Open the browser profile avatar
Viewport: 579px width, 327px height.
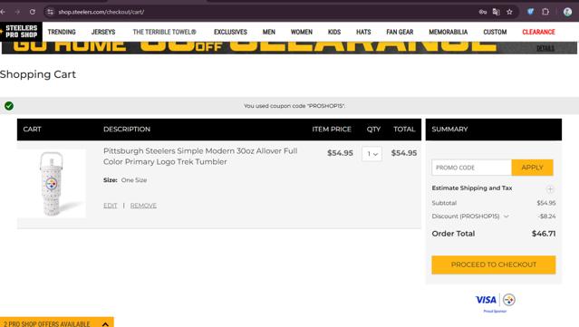567,12
